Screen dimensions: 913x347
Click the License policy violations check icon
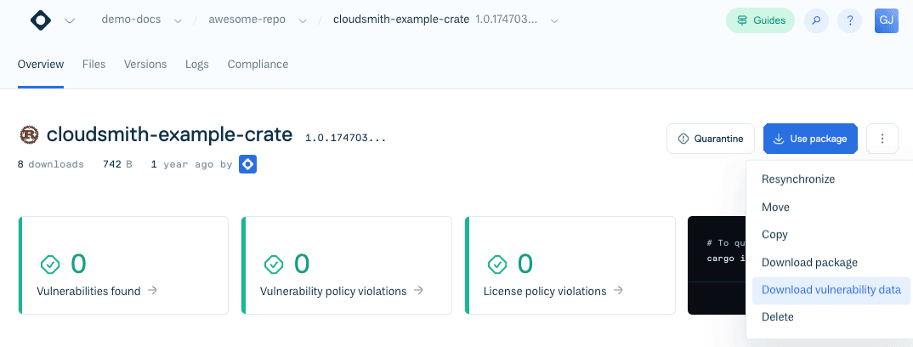click(x=497, y=265)
